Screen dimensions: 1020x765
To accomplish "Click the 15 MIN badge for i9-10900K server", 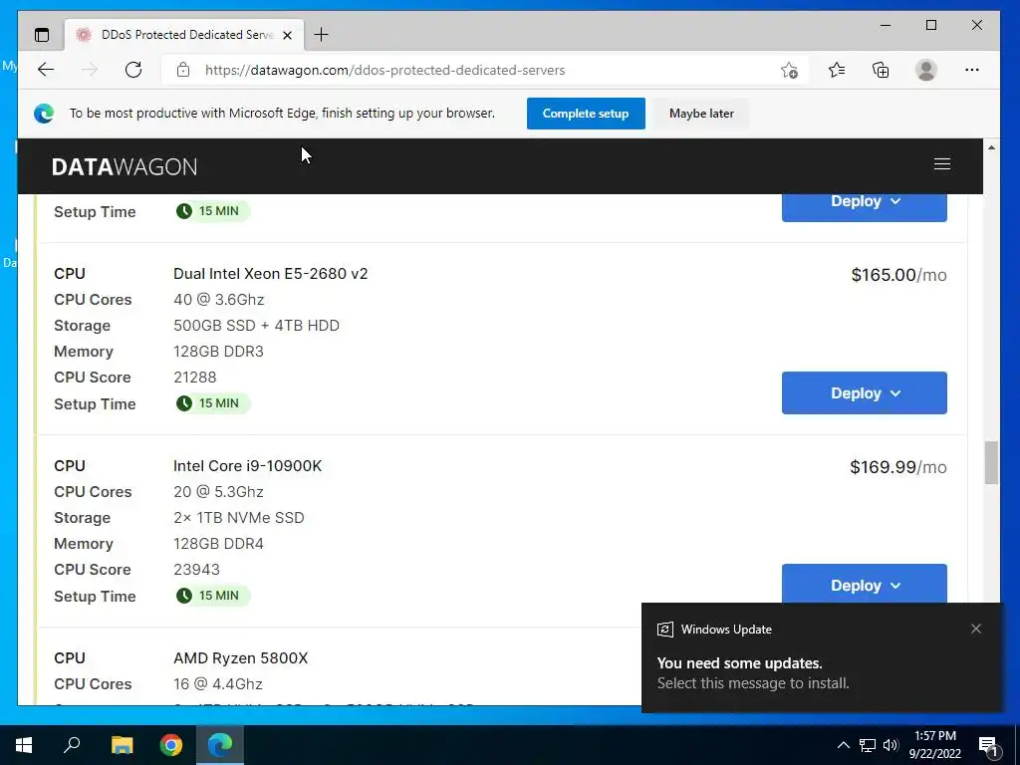I will pyautogui.click(x=213, y=596).
